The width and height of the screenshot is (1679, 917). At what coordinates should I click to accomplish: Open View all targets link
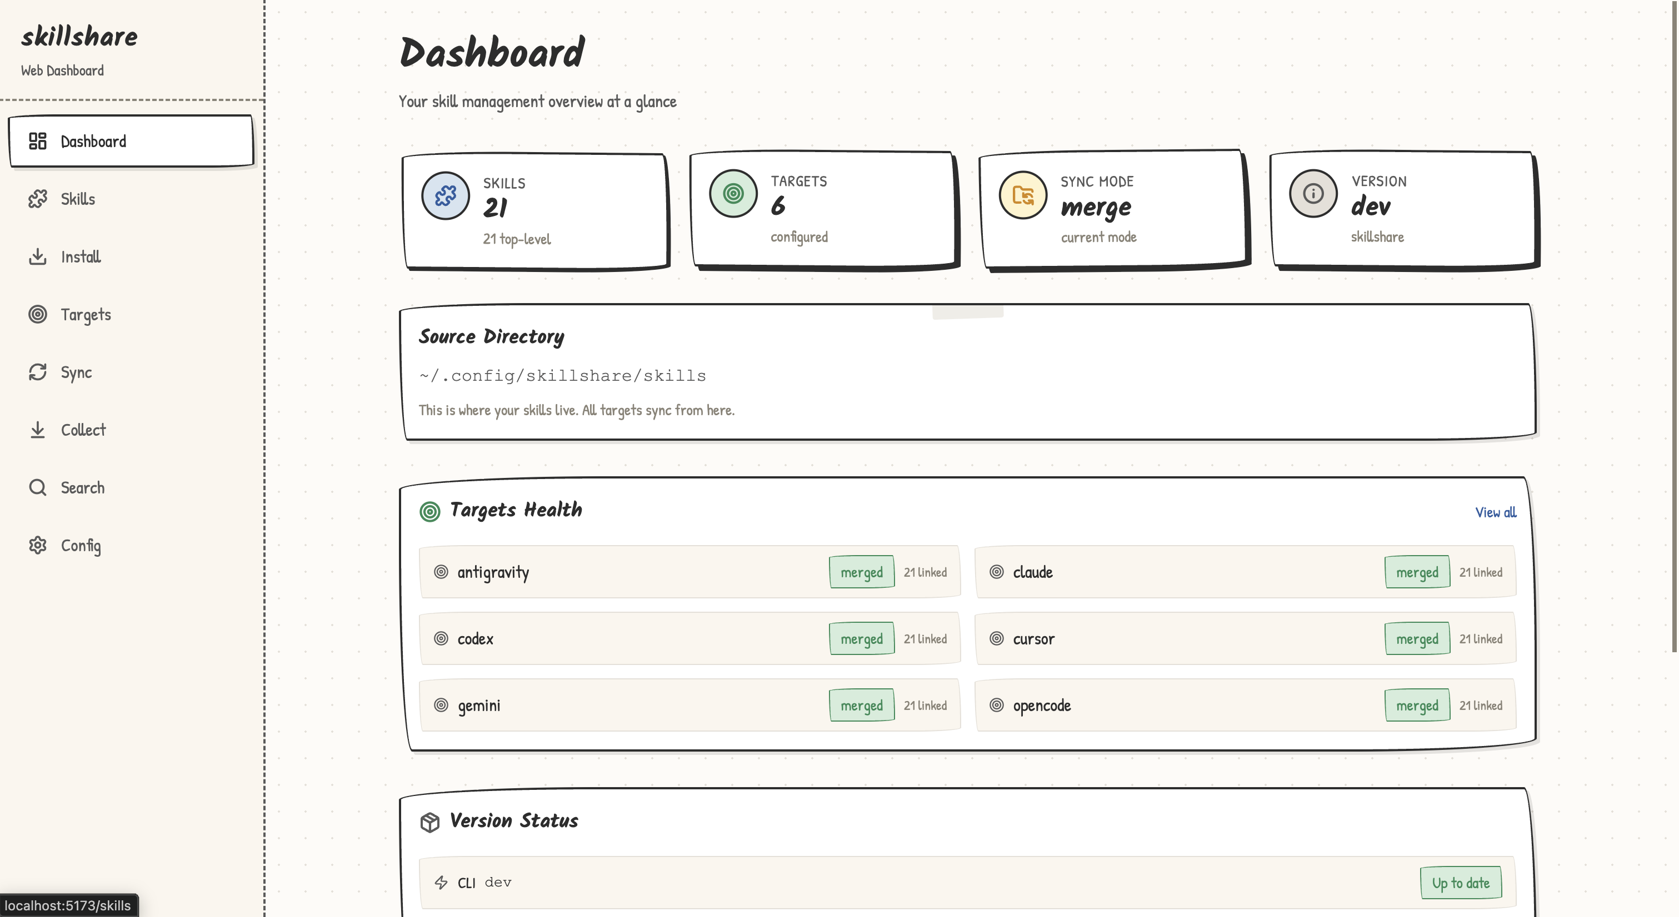(1496, 512)
